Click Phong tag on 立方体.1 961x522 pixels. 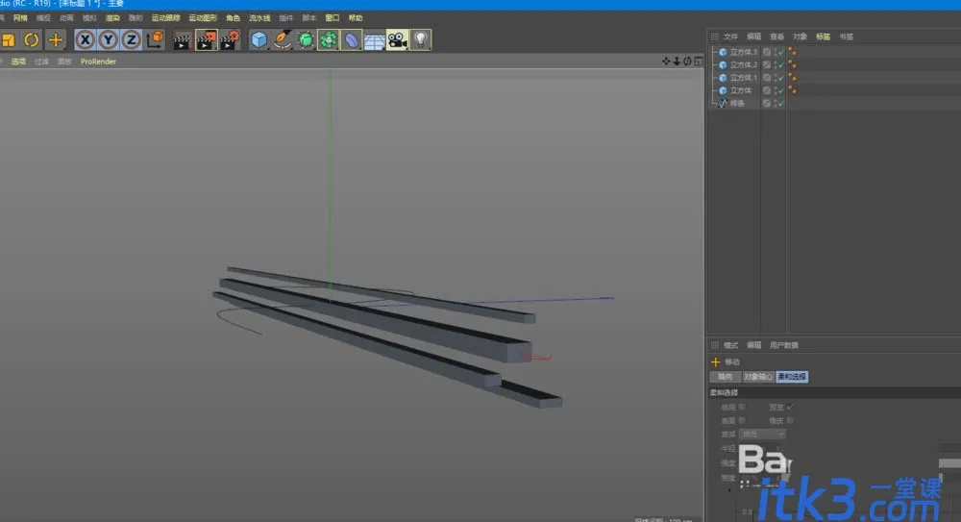pos(792,78)
